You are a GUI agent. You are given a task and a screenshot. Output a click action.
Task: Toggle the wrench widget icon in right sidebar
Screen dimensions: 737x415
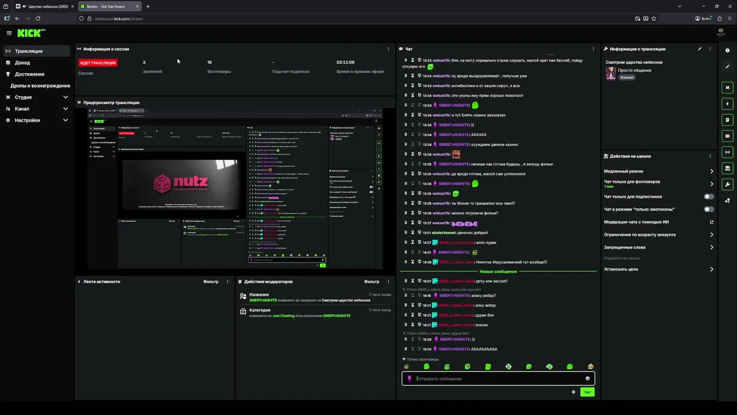[x=727, y=184]
